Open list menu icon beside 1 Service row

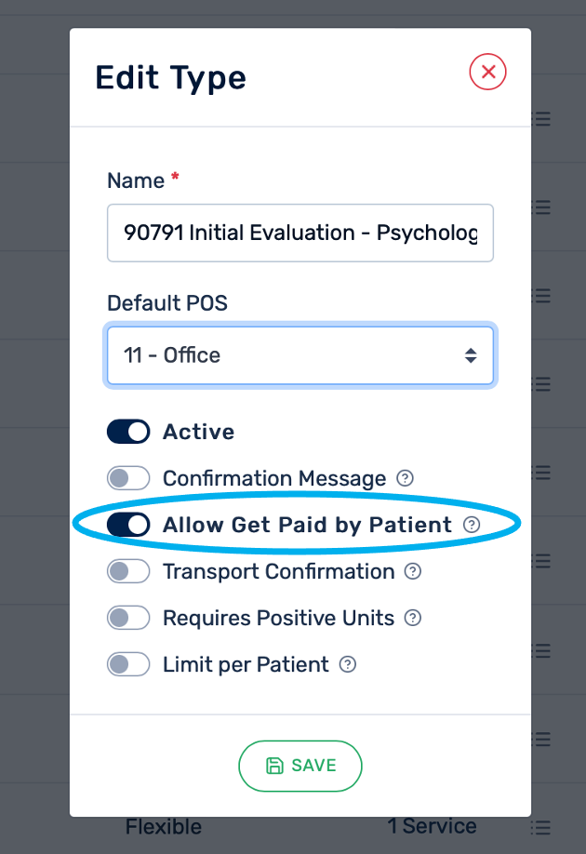coord(542,826)
